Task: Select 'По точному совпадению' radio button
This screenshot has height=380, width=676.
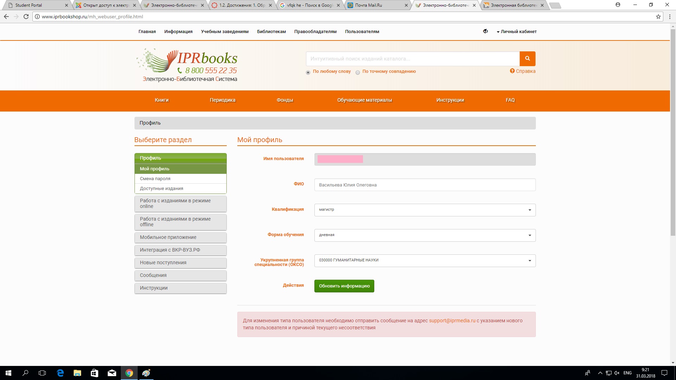Action: [358, 72]
